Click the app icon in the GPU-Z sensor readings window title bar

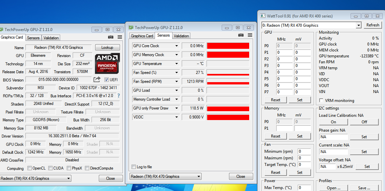point(131,28)
